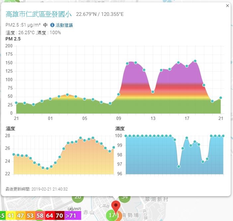Image resolution: width=233 pixels, height=221 pixels.
Task: Select the 58 salmon legend swatch
Action: point(40,215)
